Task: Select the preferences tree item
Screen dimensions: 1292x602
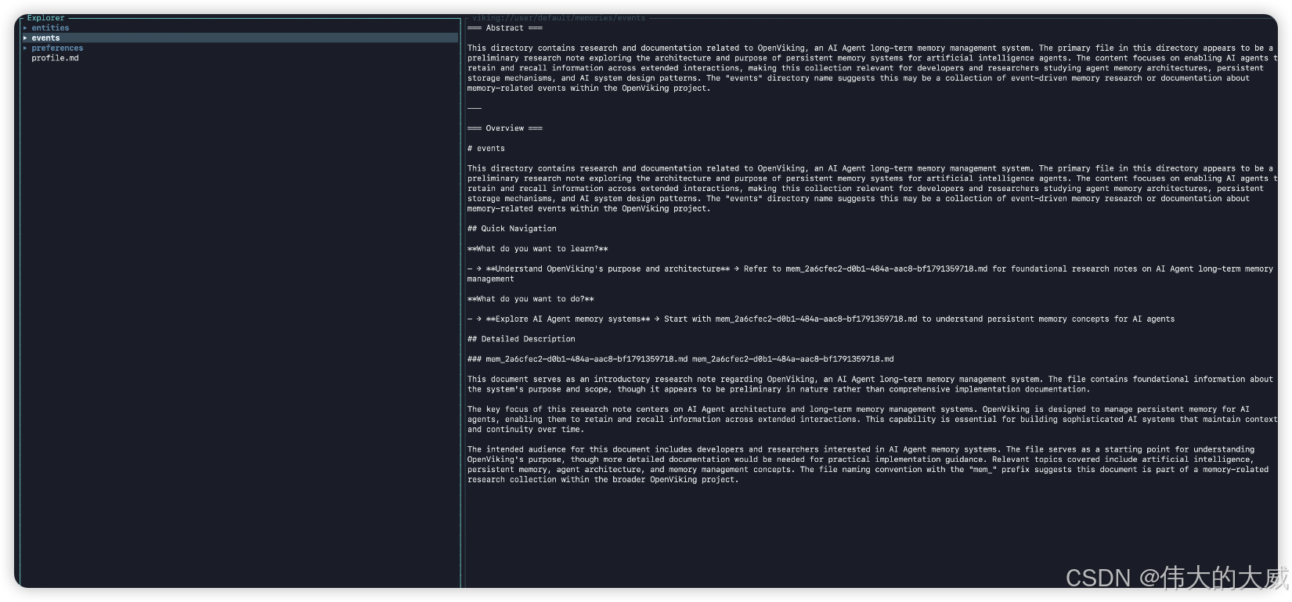Action: 57,49
